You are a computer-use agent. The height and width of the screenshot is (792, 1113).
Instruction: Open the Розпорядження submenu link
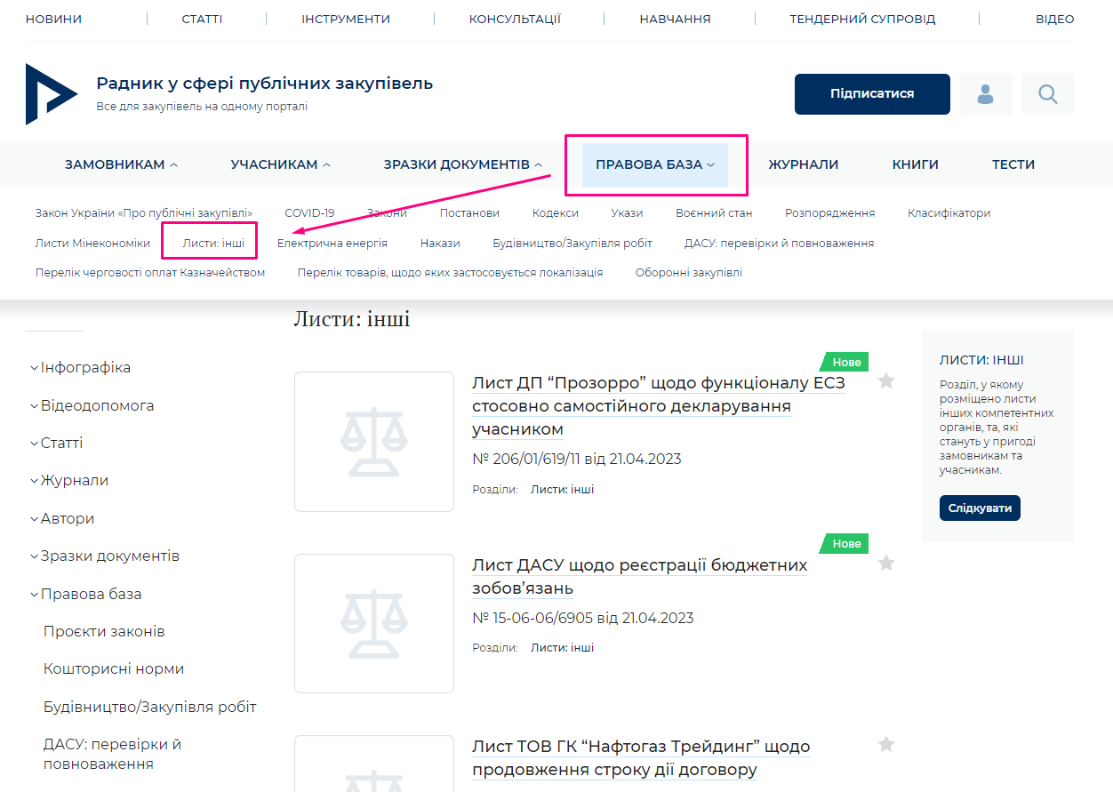click(829, 213)
